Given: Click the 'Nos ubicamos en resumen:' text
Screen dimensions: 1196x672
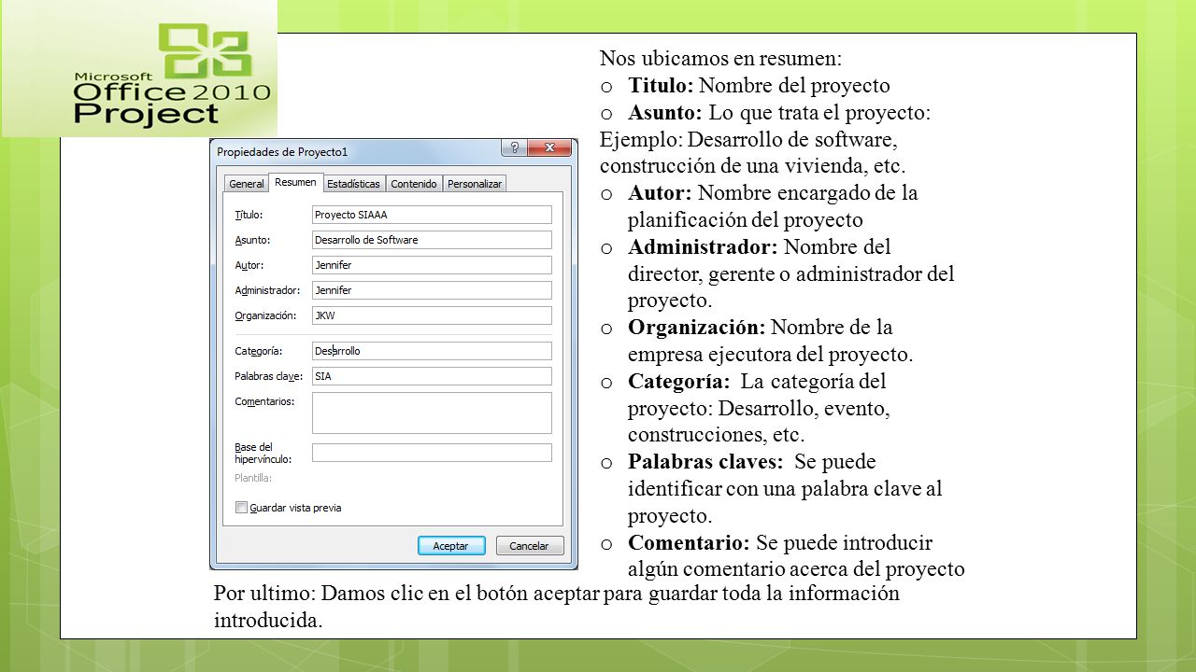Looking at the screenshot, I should pyautogui.click(x=720, y=59).
